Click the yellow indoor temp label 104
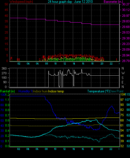The image size is (130, 158). click(122, 95)
